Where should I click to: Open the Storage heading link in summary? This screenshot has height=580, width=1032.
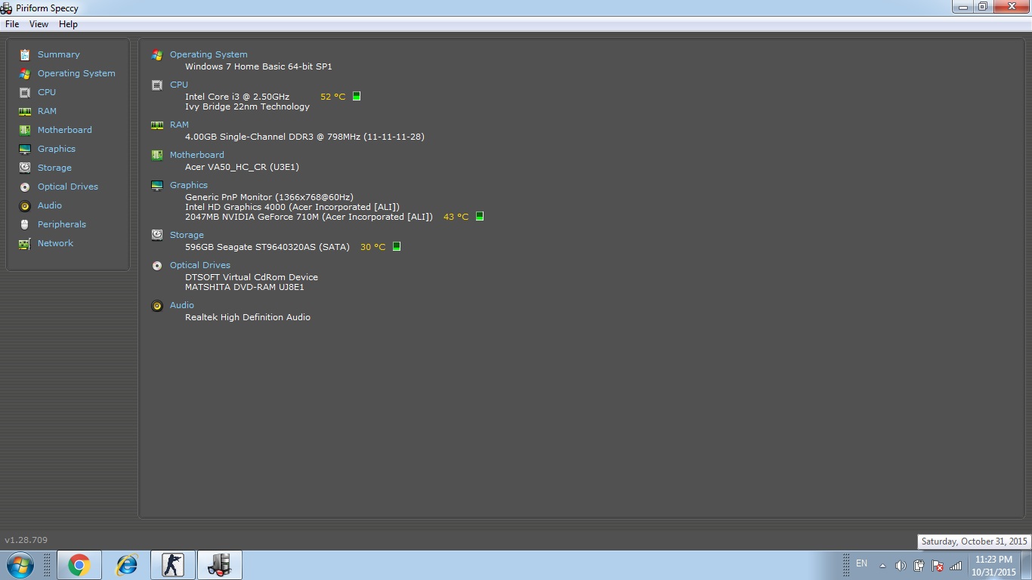click(x=187, y=235)
